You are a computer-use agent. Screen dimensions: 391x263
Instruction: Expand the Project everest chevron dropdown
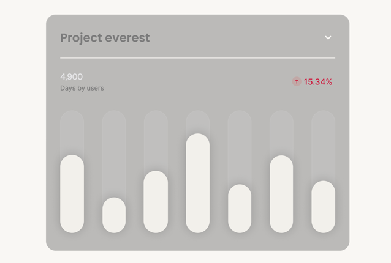(x=328, y=38)
